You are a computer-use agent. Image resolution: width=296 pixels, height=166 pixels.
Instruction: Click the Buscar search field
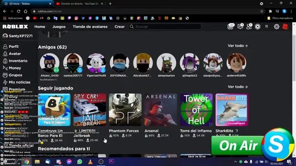point(165,27)
